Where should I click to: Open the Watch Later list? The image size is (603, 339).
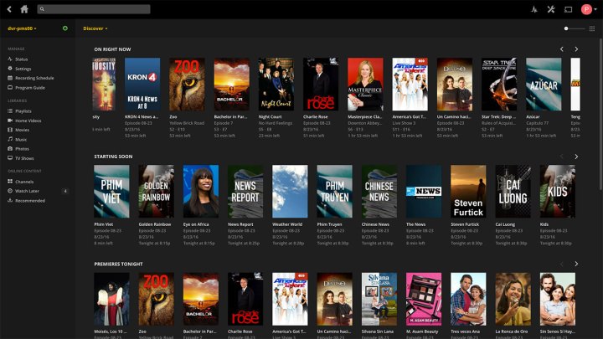[27, 191]
